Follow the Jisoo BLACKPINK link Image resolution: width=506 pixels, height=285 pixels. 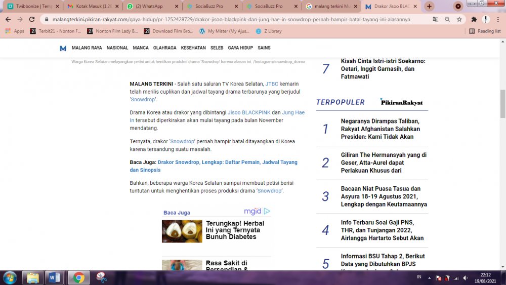pyautogui.click(x=249, y=113)
